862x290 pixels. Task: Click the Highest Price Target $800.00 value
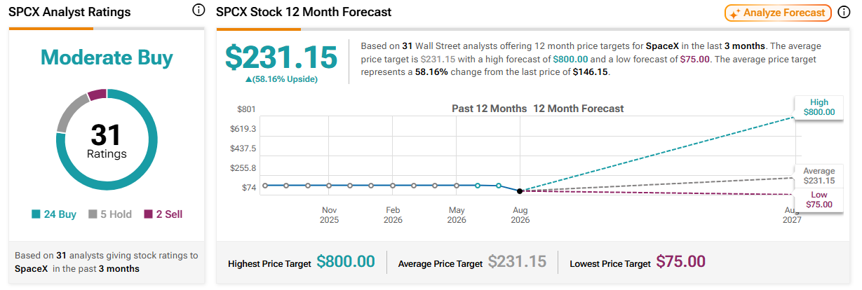coord(346,262)
